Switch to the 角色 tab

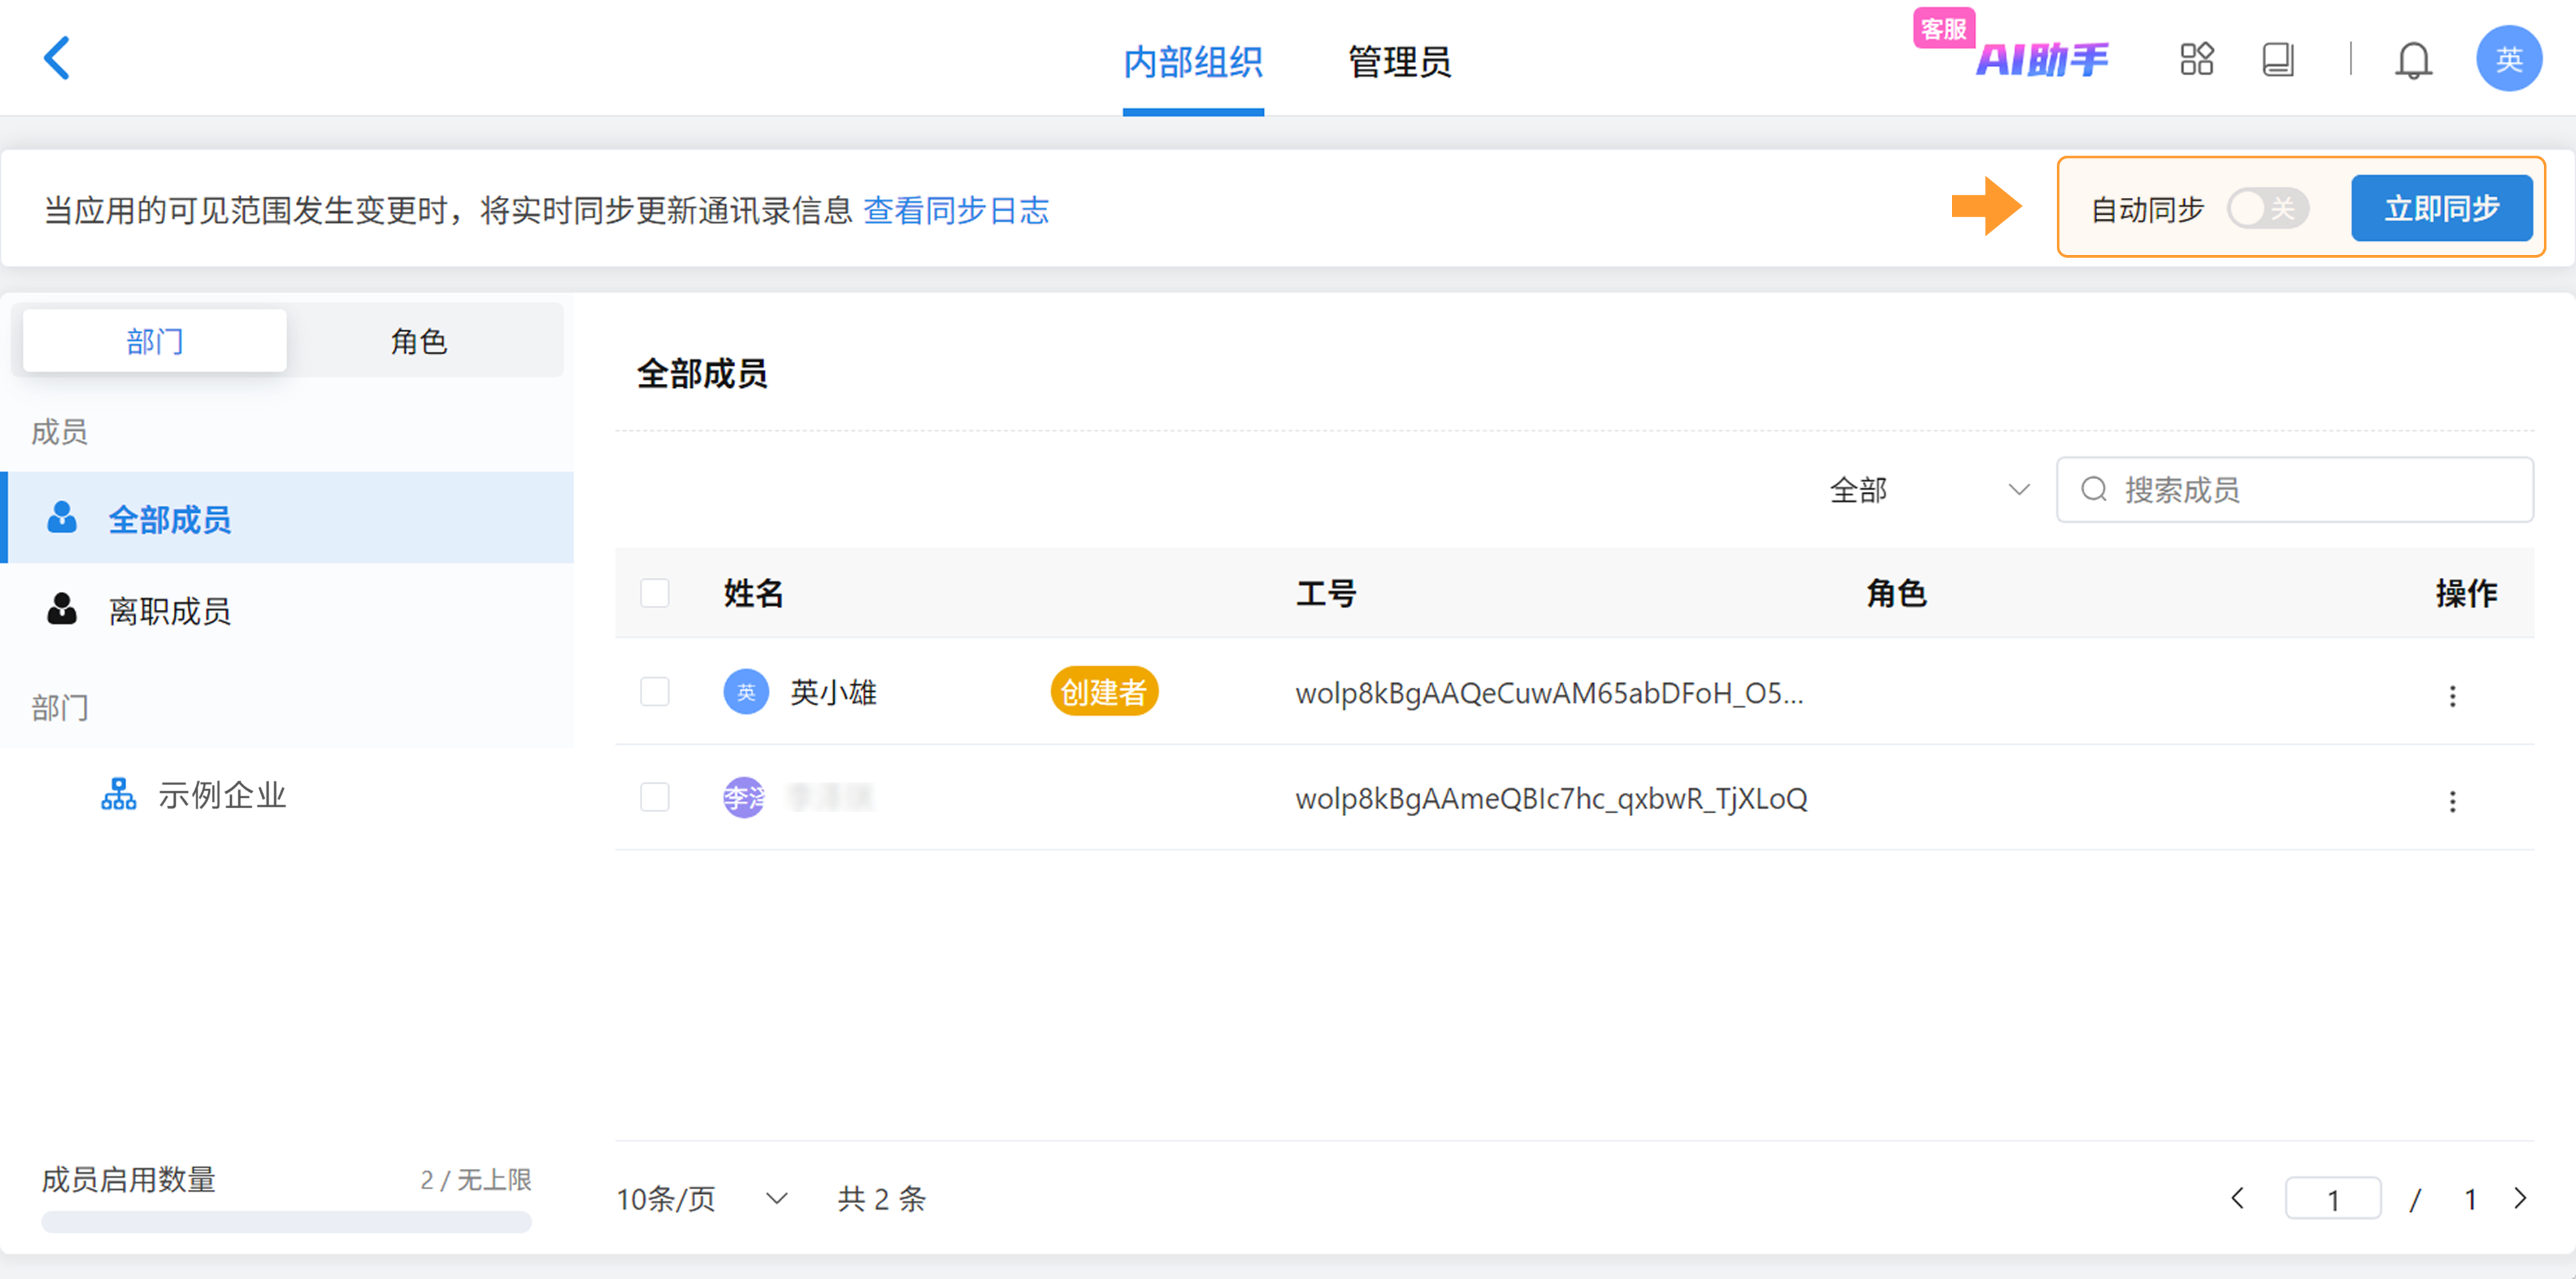pos(419,341)
